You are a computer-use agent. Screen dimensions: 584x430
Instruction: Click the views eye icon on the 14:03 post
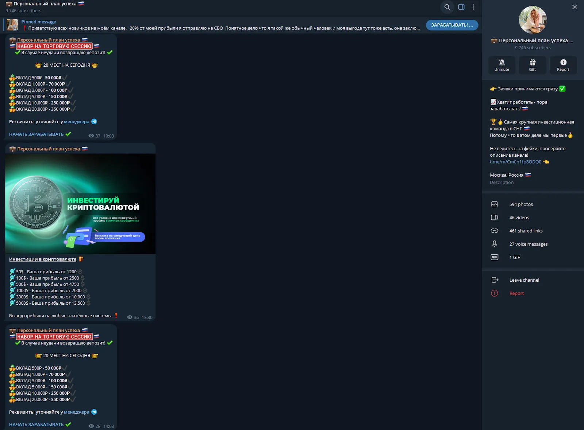coord(91,426)
